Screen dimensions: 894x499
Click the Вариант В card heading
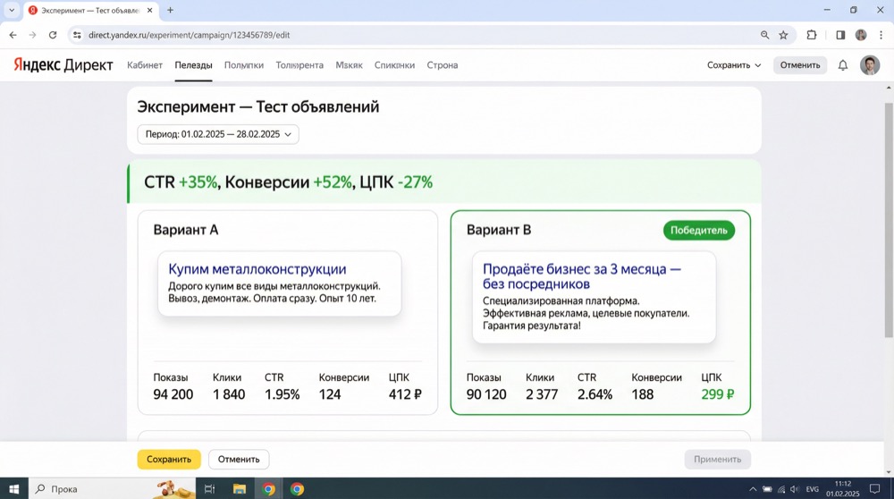pos(499,230)
